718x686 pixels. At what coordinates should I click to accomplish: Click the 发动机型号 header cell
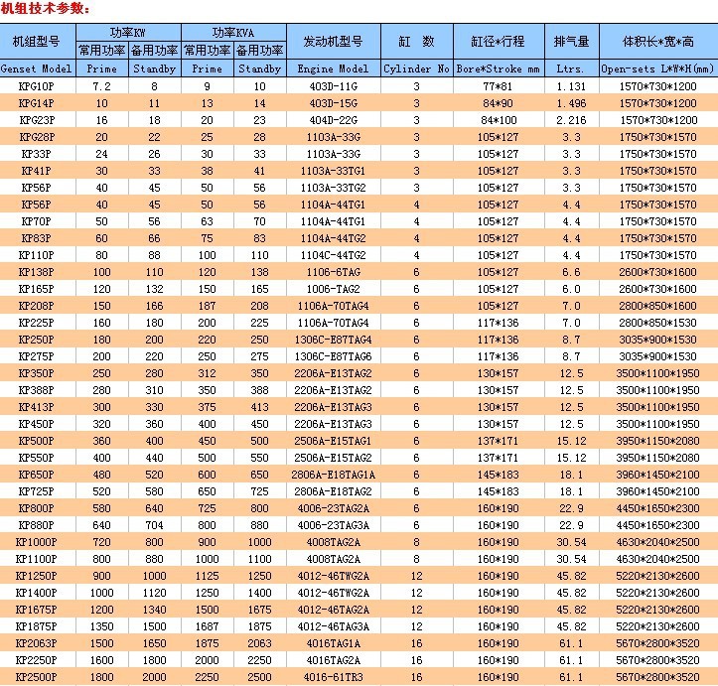pos(334,41)
